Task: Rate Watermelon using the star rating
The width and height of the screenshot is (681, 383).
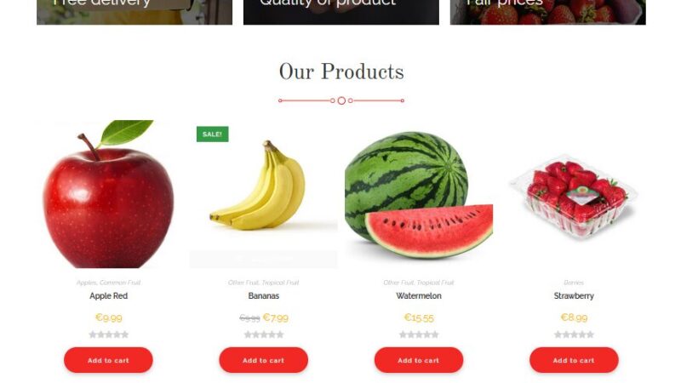Action: point(419,334)
